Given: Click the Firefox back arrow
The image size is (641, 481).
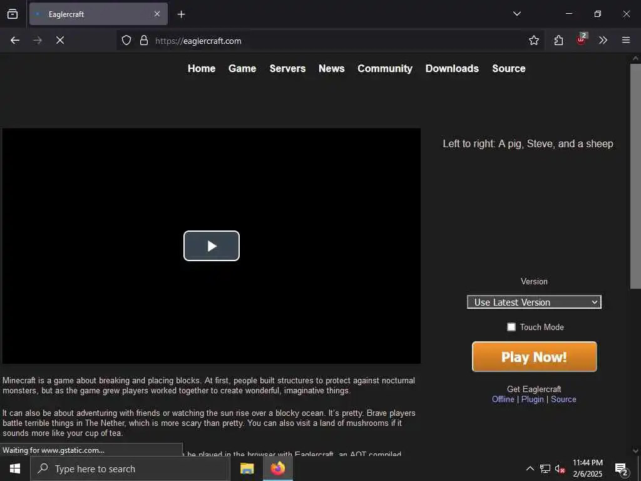Looking at the screenshot, I should [15, 40].
